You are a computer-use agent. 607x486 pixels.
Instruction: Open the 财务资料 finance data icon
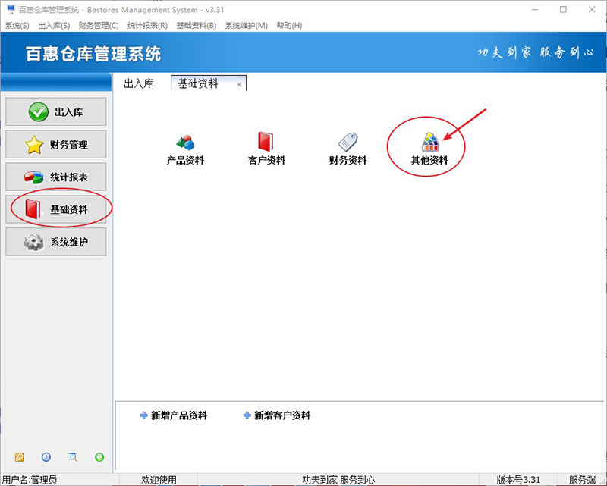pyautogui.click(x=348, y=149)
